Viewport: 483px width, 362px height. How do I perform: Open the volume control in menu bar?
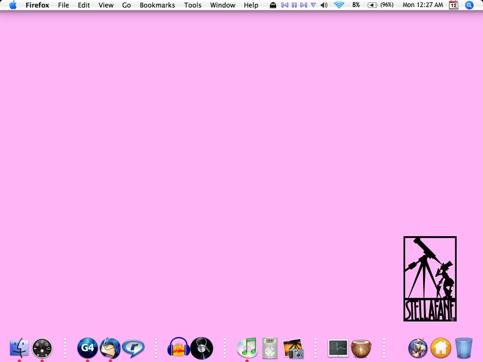pos(324,5)
